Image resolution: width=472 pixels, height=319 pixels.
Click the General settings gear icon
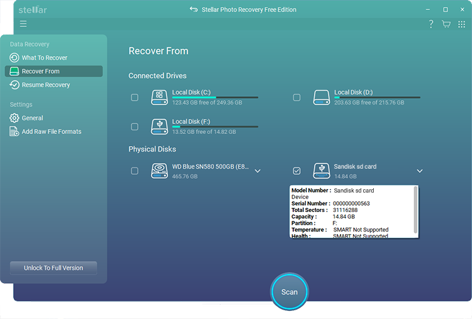pos(14,118)
